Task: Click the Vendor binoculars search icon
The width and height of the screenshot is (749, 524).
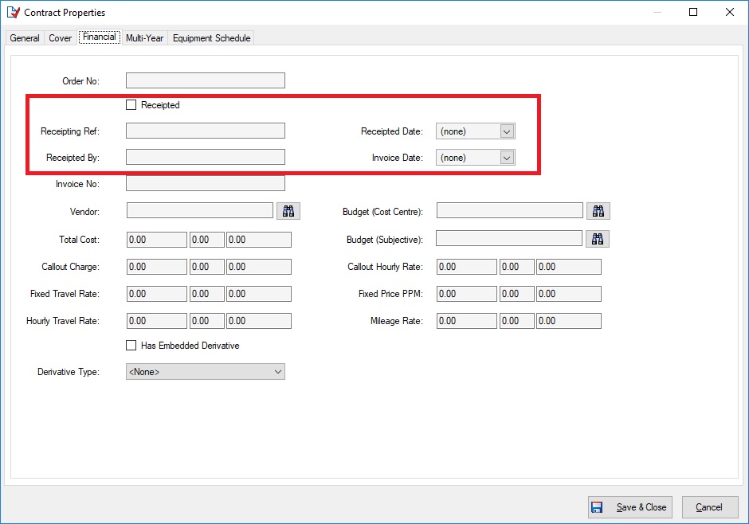Action: coord(288,211)
